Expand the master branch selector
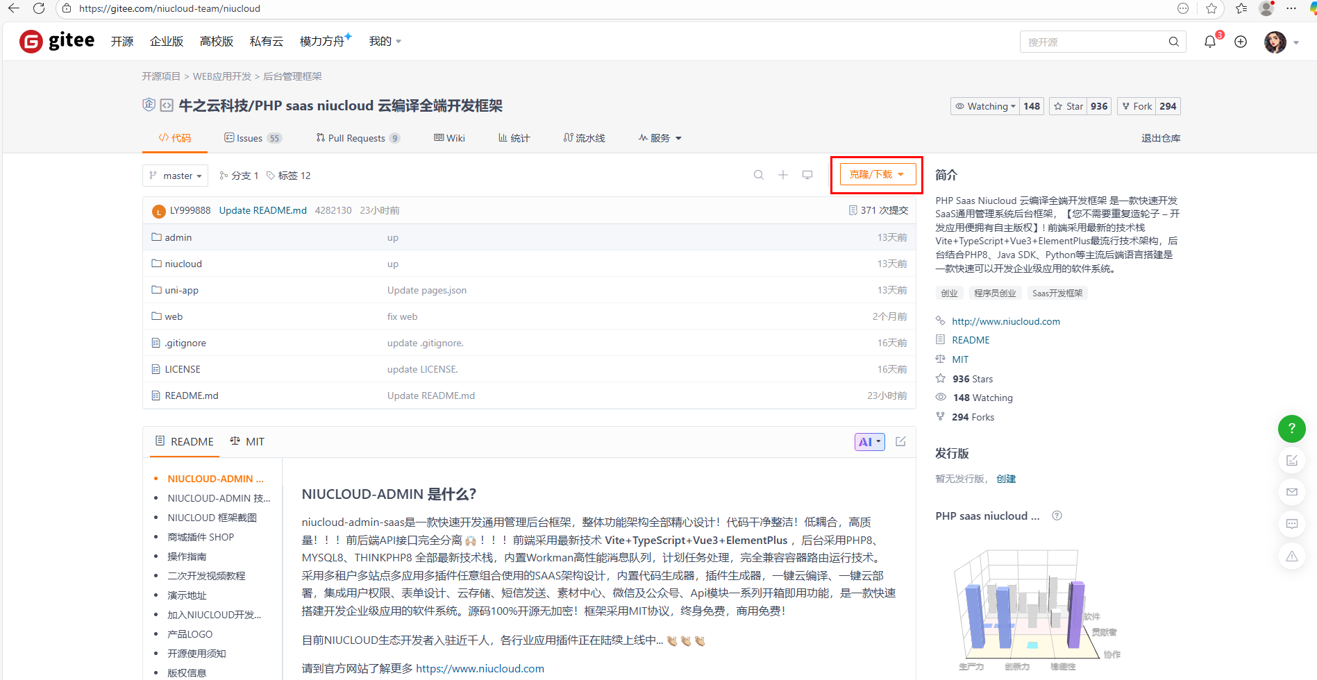1317x680 pixels. [176, 176]
